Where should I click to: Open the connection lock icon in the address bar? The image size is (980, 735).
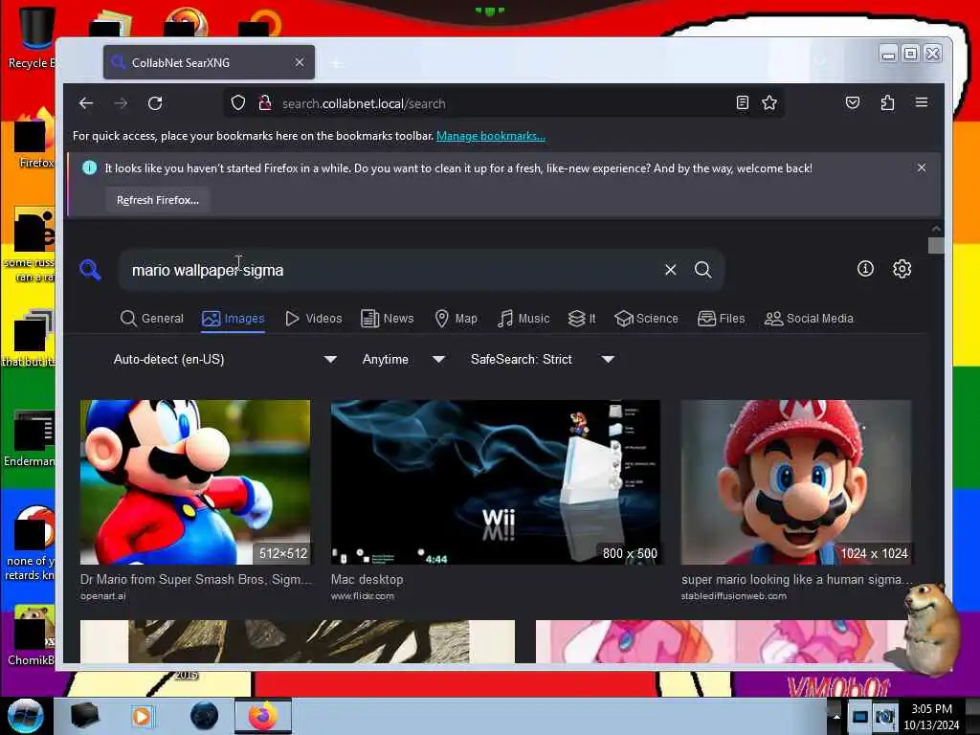[x=265, y=103]
